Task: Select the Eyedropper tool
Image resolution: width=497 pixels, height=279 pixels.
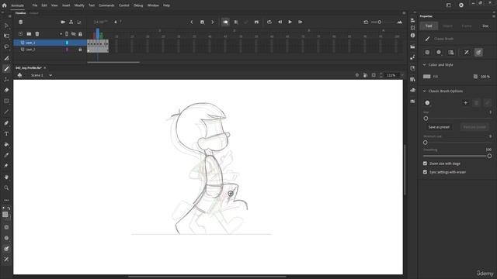Action: 6,155
